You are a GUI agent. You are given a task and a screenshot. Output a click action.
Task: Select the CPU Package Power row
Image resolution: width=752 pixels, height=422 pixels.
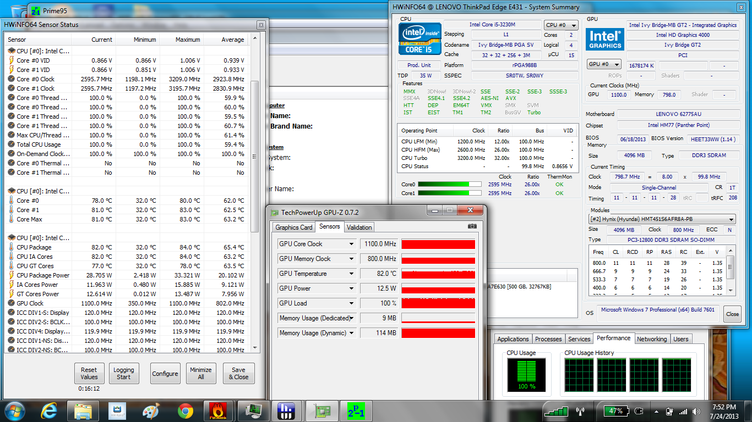[127, 275]
